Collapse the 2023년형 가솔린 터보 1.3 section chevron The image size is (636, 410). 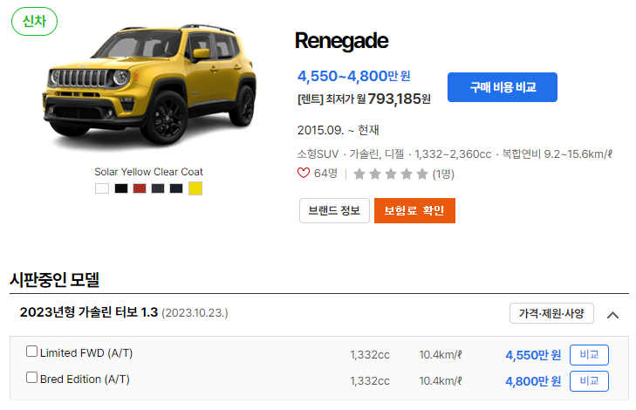pos(612,315)
